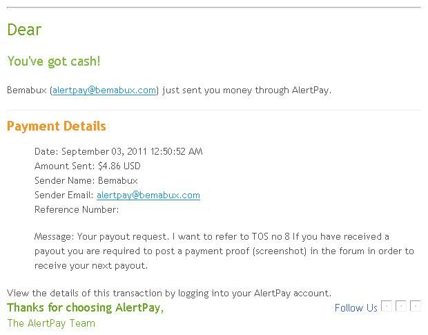Click the Amount Sent $4.86 USD line

tap(88, 166)
